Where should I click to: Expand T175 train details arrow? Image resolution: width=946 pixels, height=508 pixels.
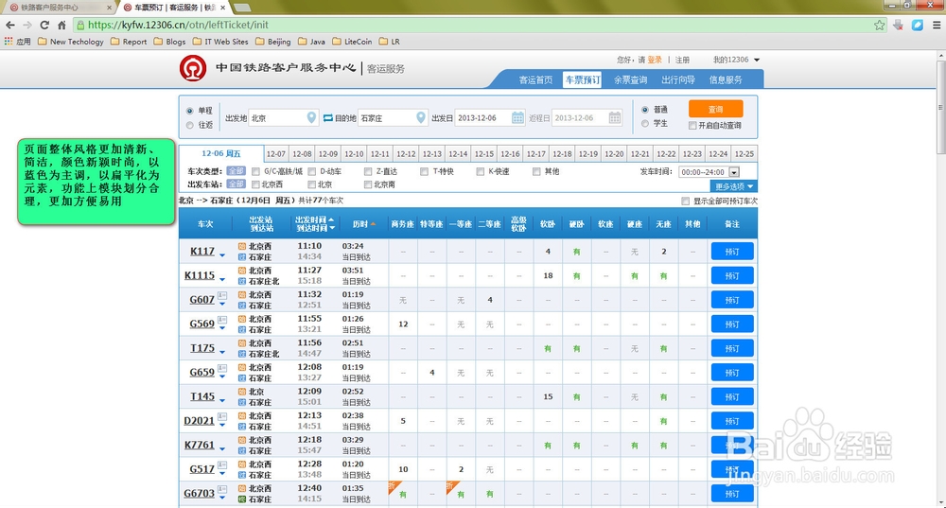[x=222, y=352]
